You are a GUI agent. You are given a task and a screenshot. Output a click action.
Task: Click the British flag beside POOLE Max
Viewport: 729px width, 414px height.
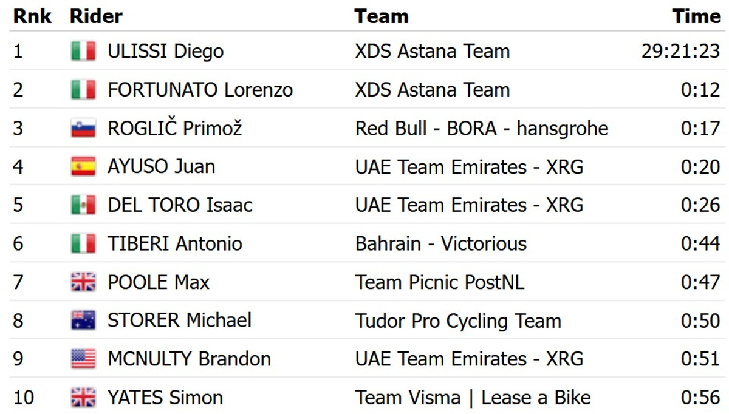[x=83, y=282]
